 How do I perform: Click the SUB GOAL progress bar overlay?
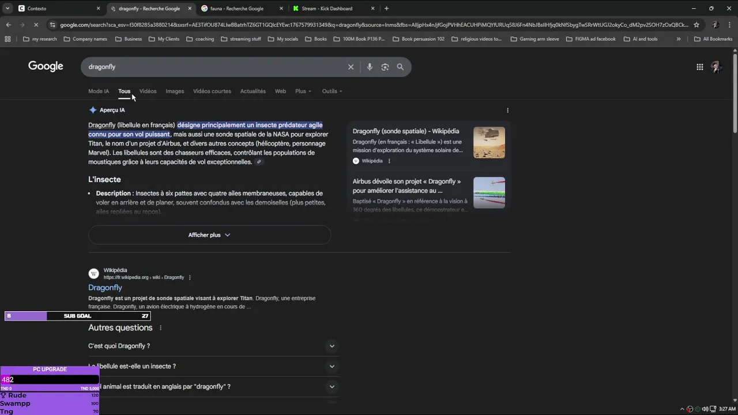tap(77, 316)
